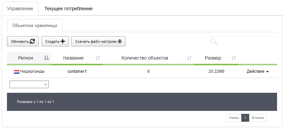Click the refresh arrows icon on Обновить
This screenshot has height=128, width=284.
tap(32, 41)
